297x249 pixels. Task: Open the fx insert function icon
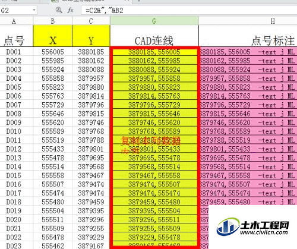pyautogui.click(x=70, y=10)
